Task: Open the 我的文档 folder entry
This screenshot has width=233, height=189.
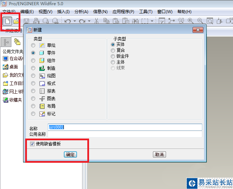Action: coord(13,75)
